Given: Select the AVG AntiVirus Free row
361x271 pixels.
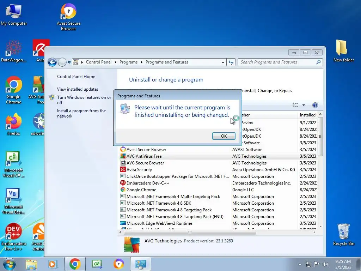Looking at the screenshot, I should (218, 156).
